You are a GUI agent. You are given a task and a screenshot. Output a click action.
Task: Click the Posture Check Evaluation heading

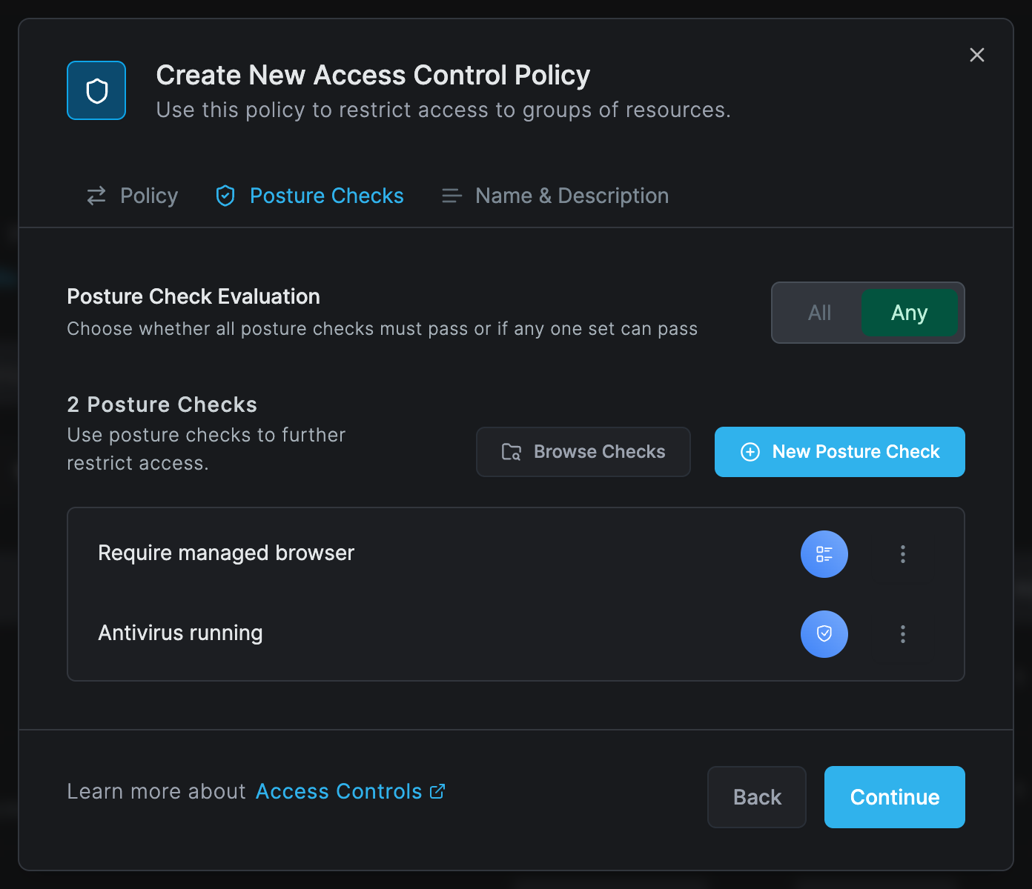[x=193, y=296]
